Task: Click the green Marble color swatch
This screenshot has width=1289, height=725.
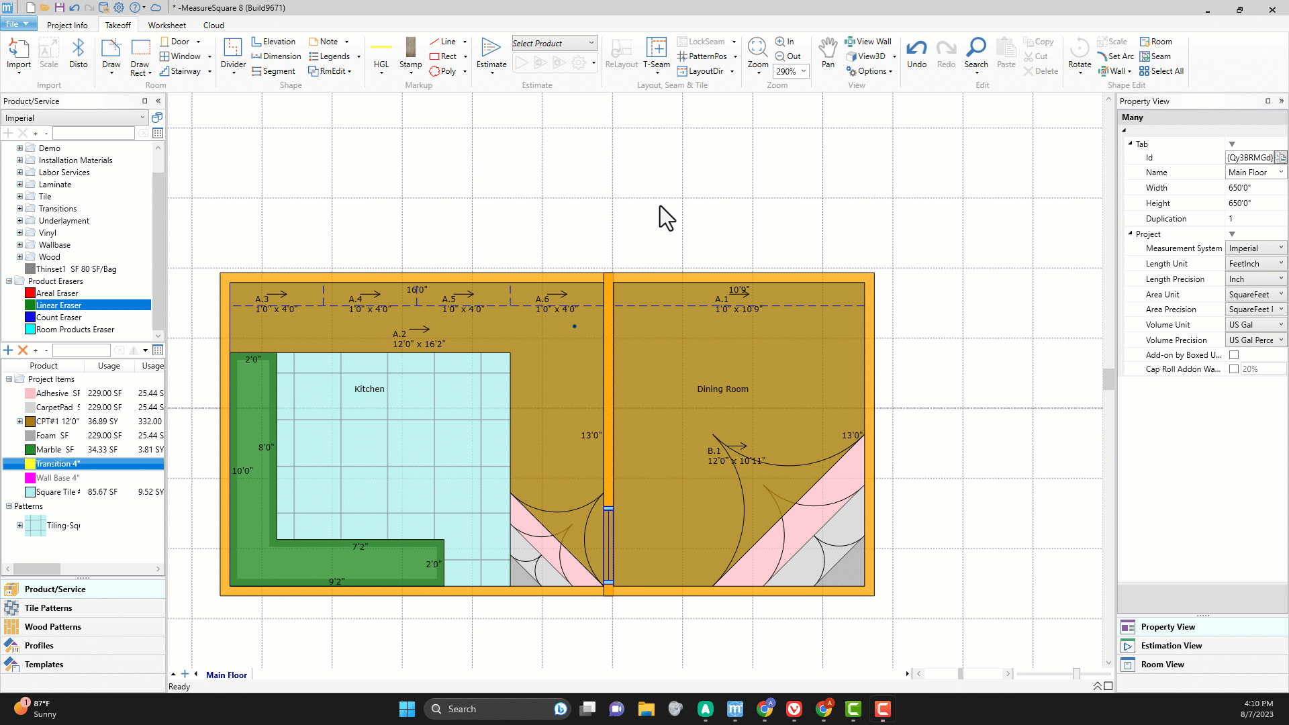Action: (30, 450)
